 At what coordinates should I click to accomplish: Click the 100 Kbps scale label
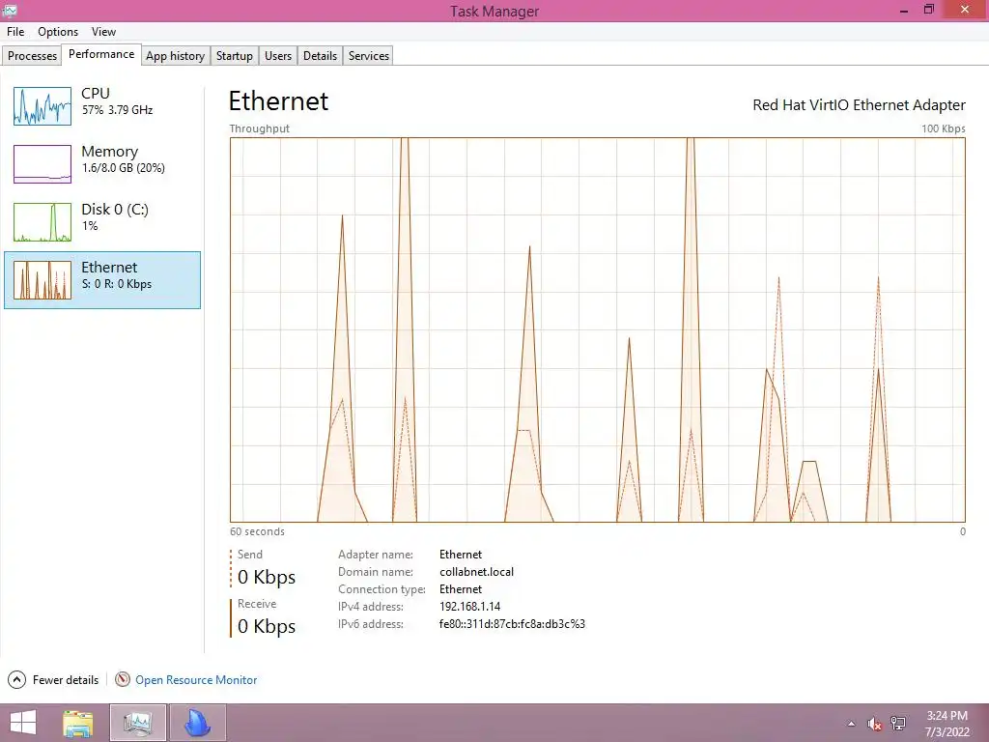943,128
